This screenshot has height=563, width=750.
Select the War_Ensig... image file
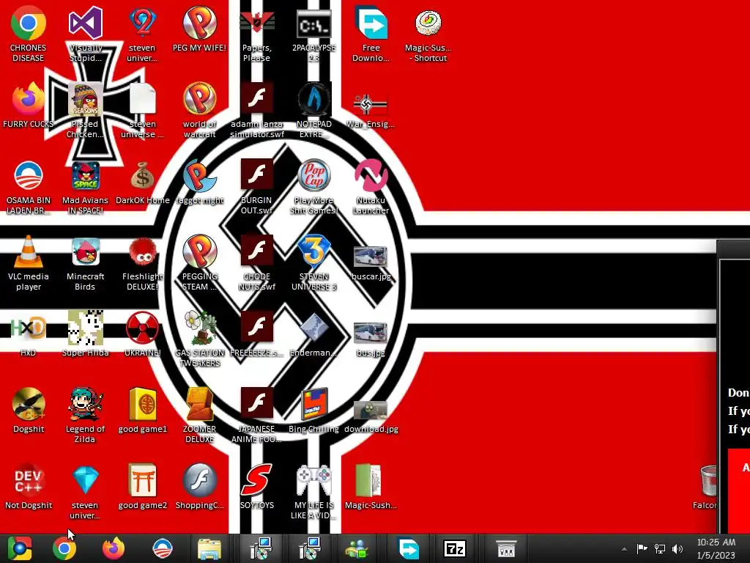click(371, 110)
